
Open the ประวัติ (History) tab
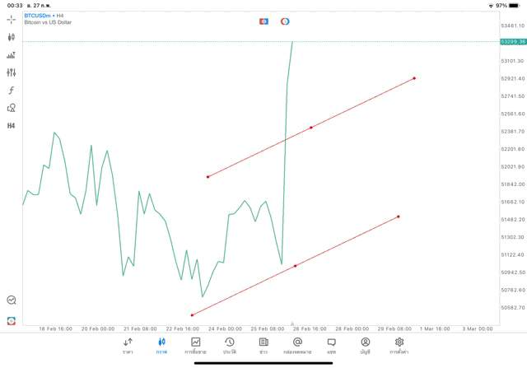point(230,345)
